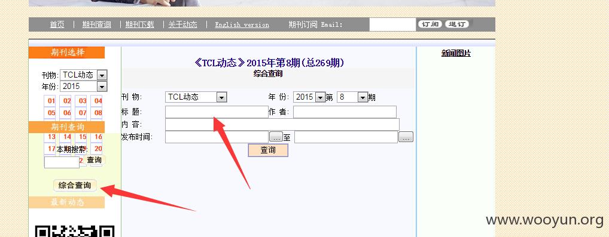The height and width of the screenshot is (237, 609).
Task: Open the 期刊查询 navigation link
Action: click(x=96, y=24)
